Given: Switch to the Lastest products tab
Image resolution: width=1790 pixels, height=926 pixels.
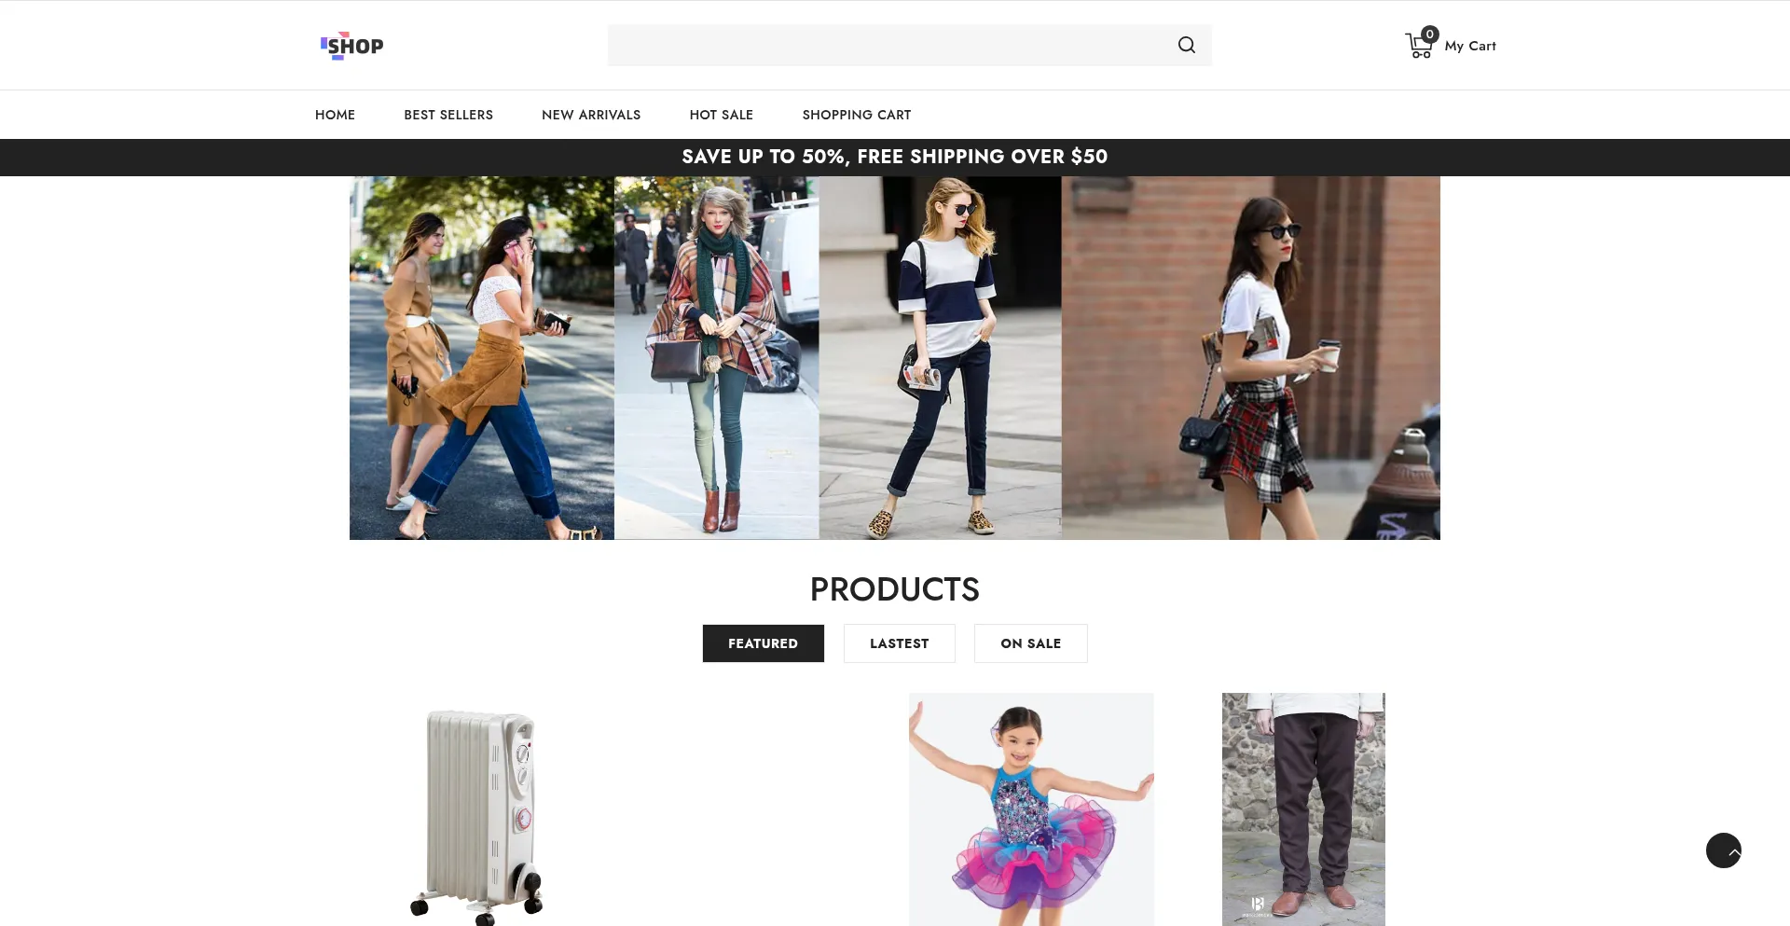Looking at the screenshot, I should tap(899, 643).
